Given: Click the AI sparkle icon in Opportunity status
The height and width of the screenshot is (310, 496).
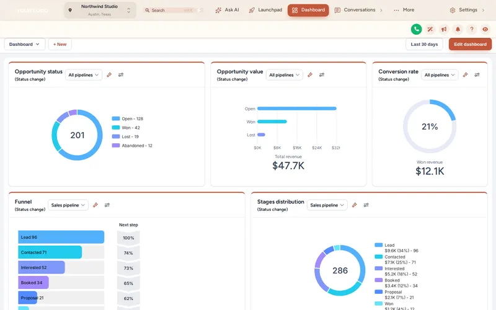Looking at the screenshot, I should coord(109,75).
